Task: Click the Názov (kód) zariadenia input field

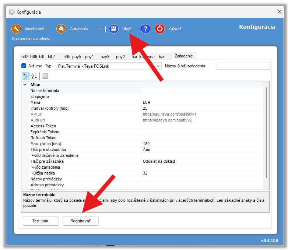Action: click(x=242, y=66)
